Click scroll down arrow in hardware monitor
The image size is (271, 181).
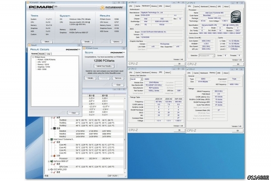[x=125, y=173]
